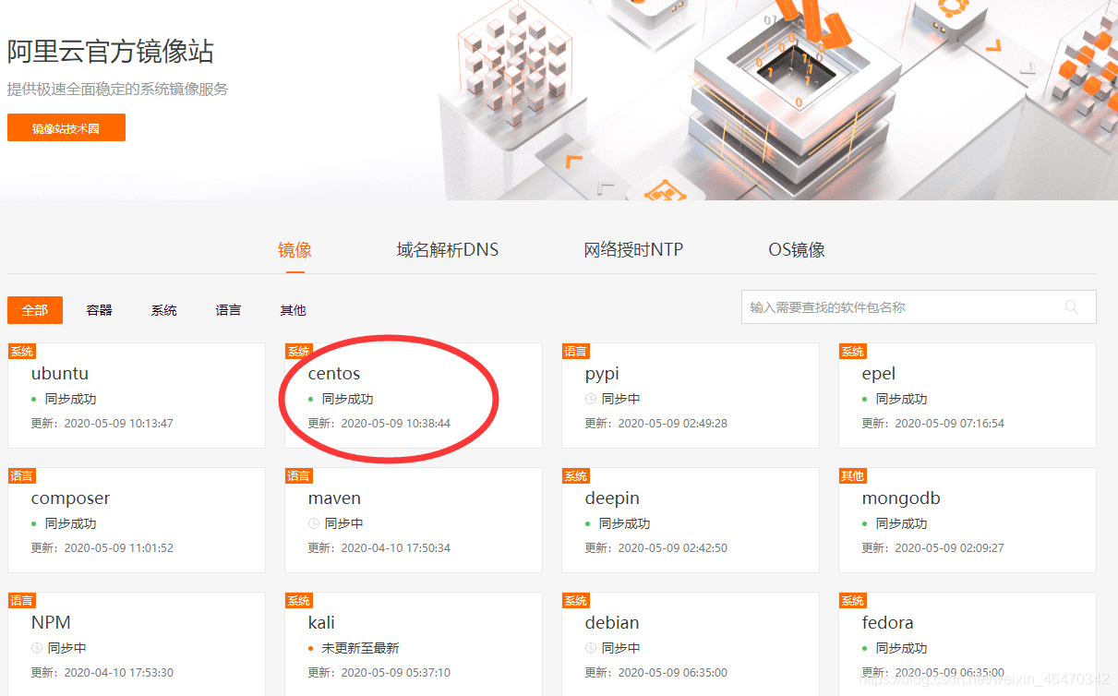
Task: Open the maven mirror link
Action: click(x=334, y=498)
